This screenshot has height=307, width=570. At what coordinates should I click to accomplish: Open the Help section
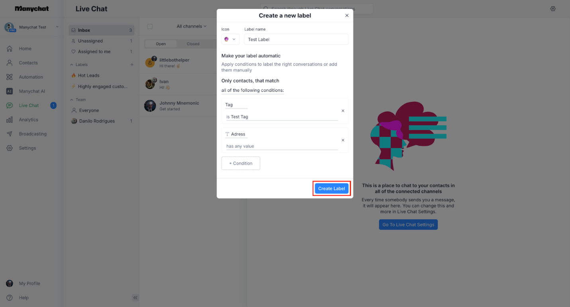23,297
